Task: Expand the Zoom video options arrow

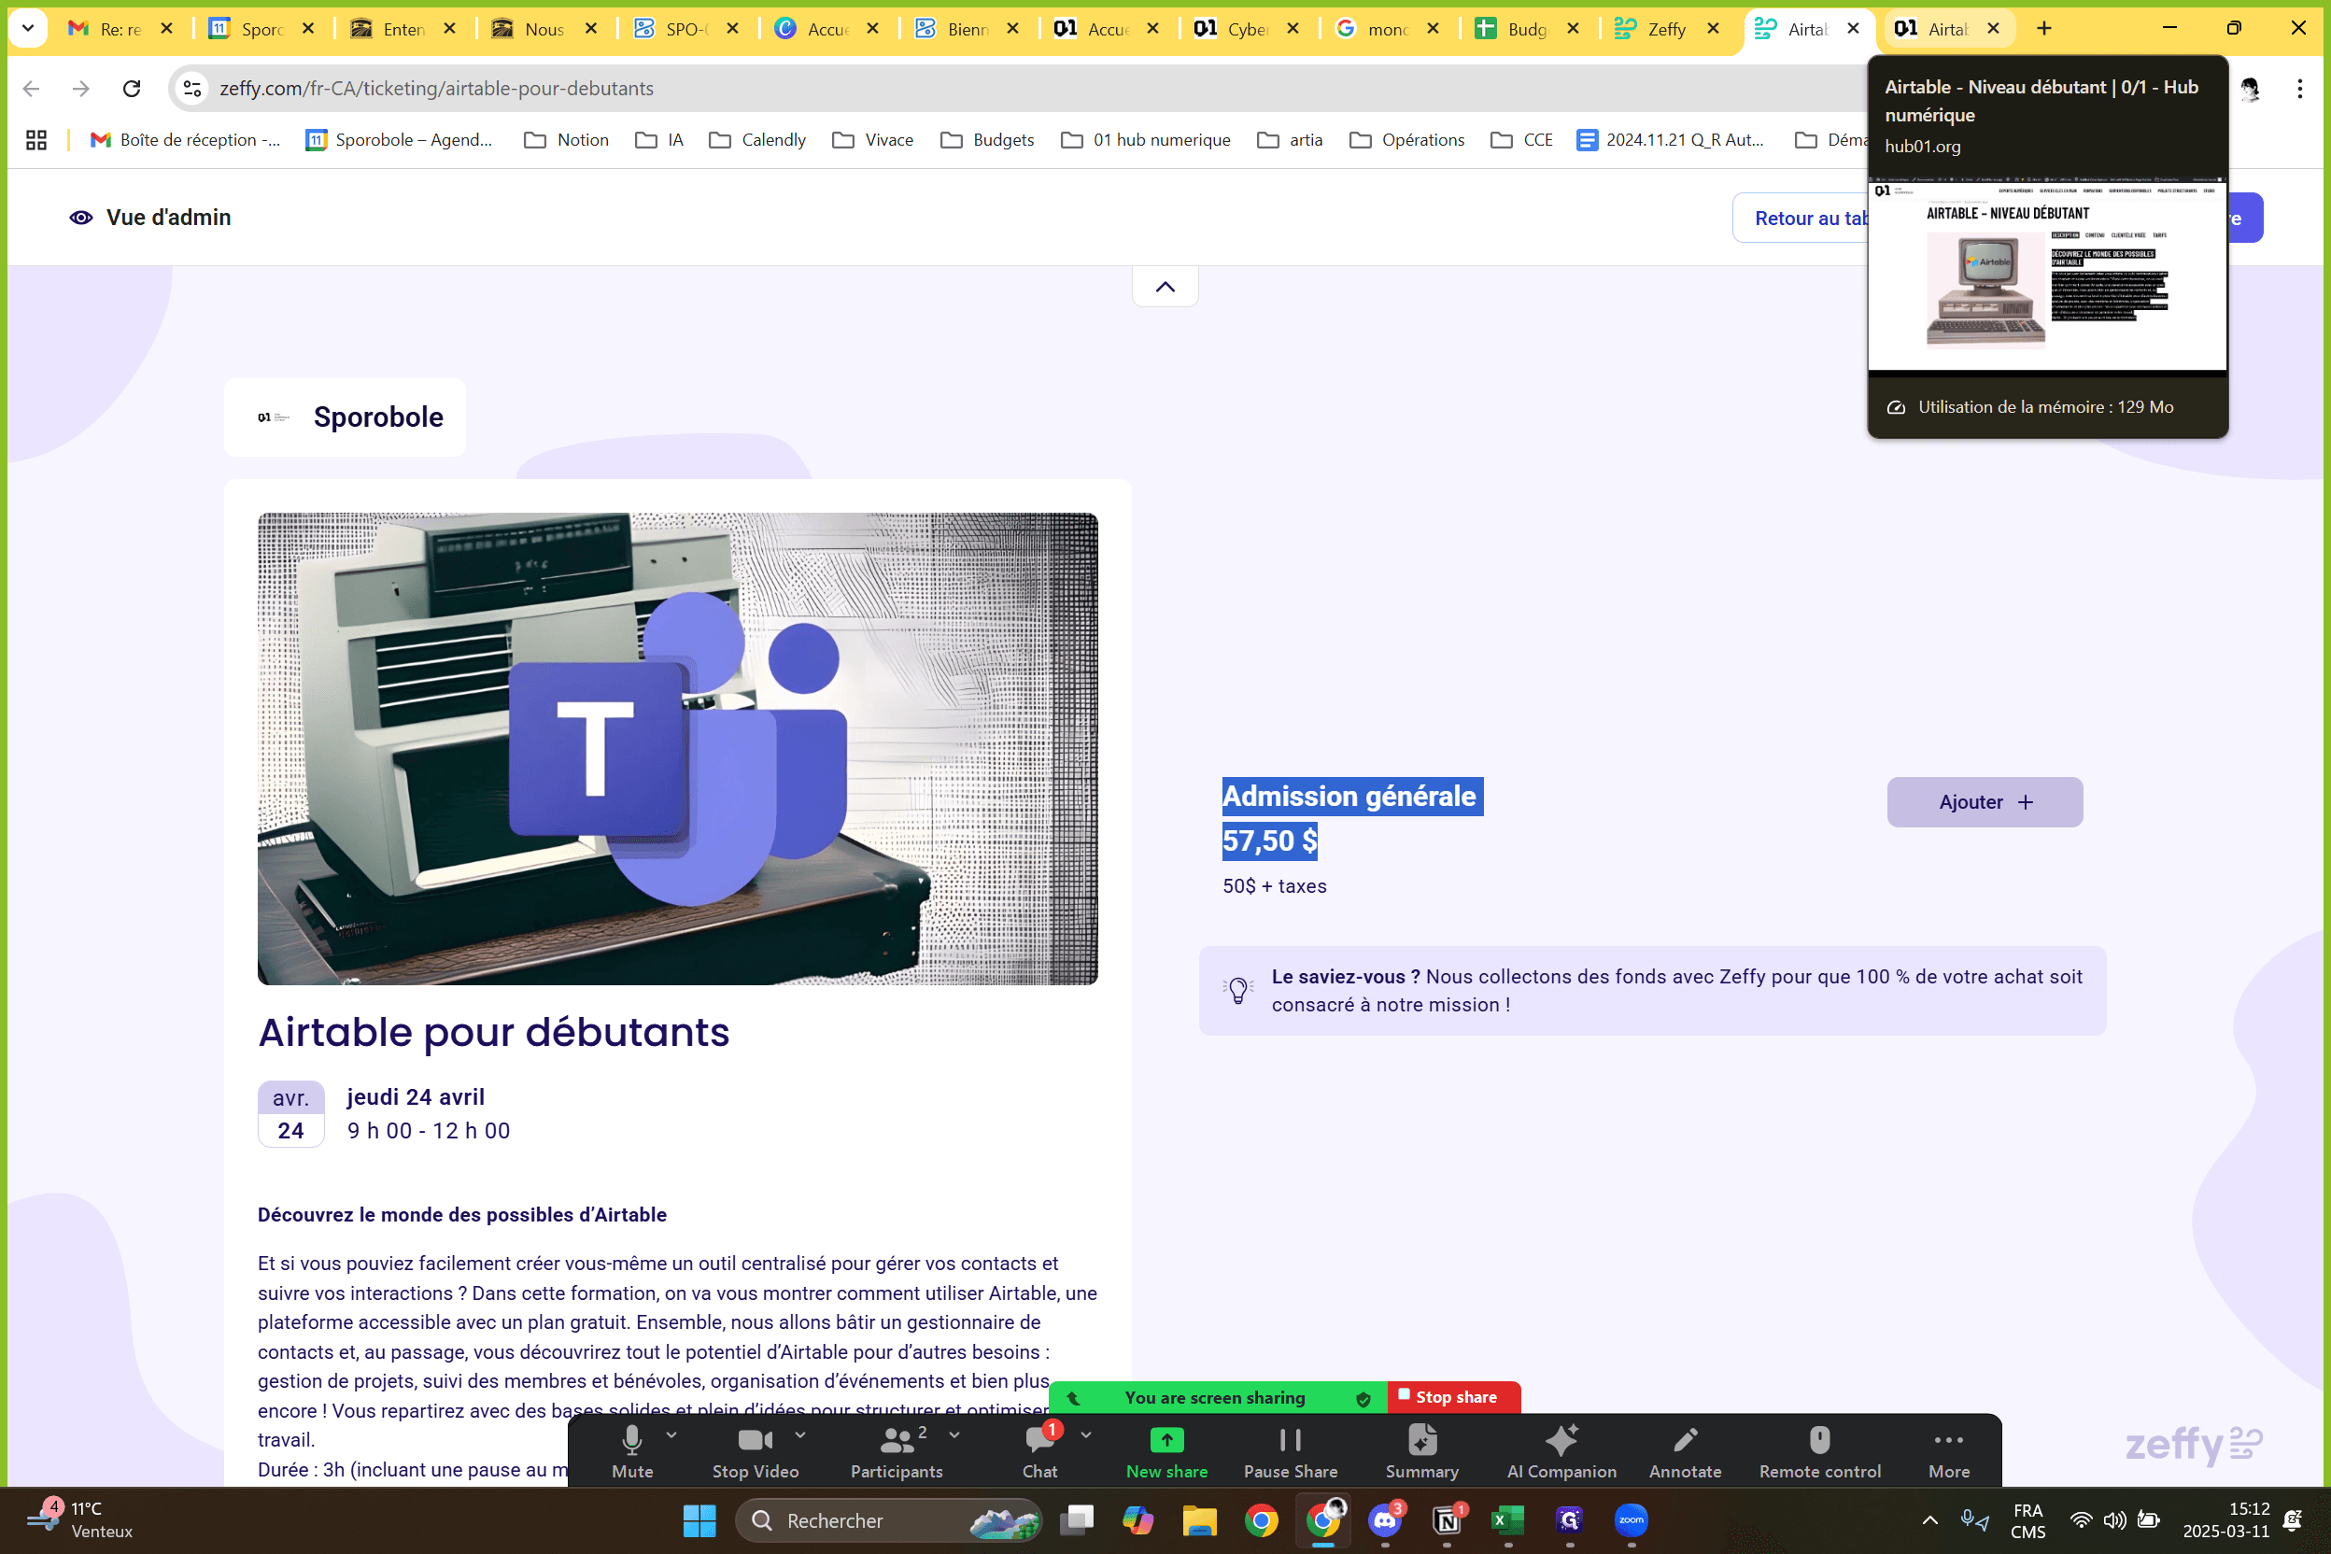Action: (799, 1434)
